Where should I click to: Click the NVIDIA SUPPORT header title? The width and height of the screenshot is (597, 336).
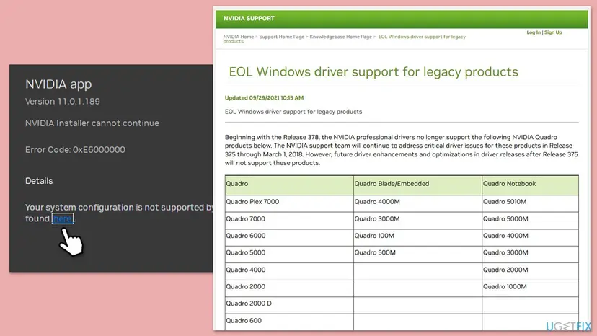tap(249, 18)
